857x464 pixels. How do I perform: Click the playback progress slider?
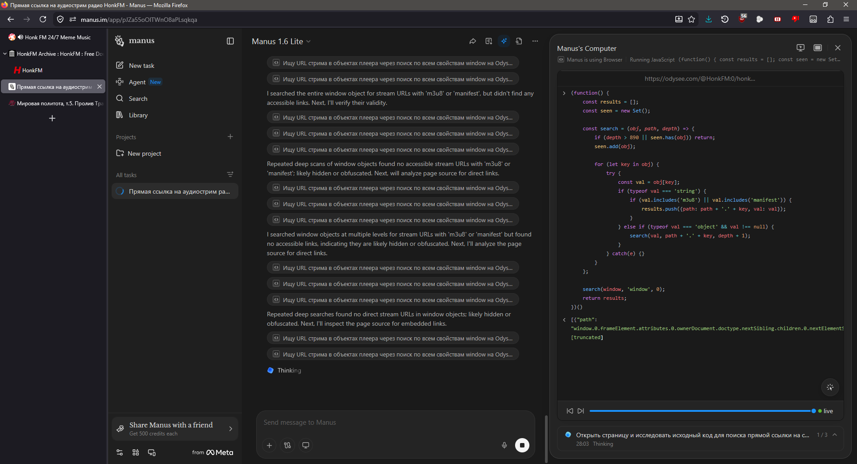tap(703, 411)
